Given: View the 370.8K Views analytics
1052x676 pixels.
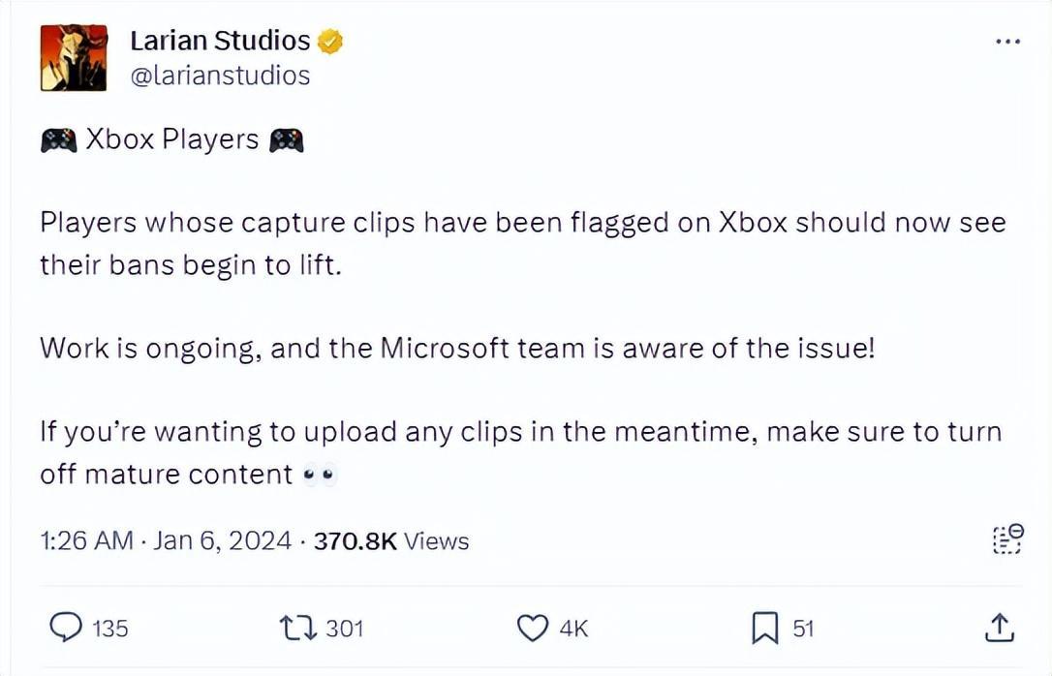Looking at the screenshot, I should click(x=391, y=540).
